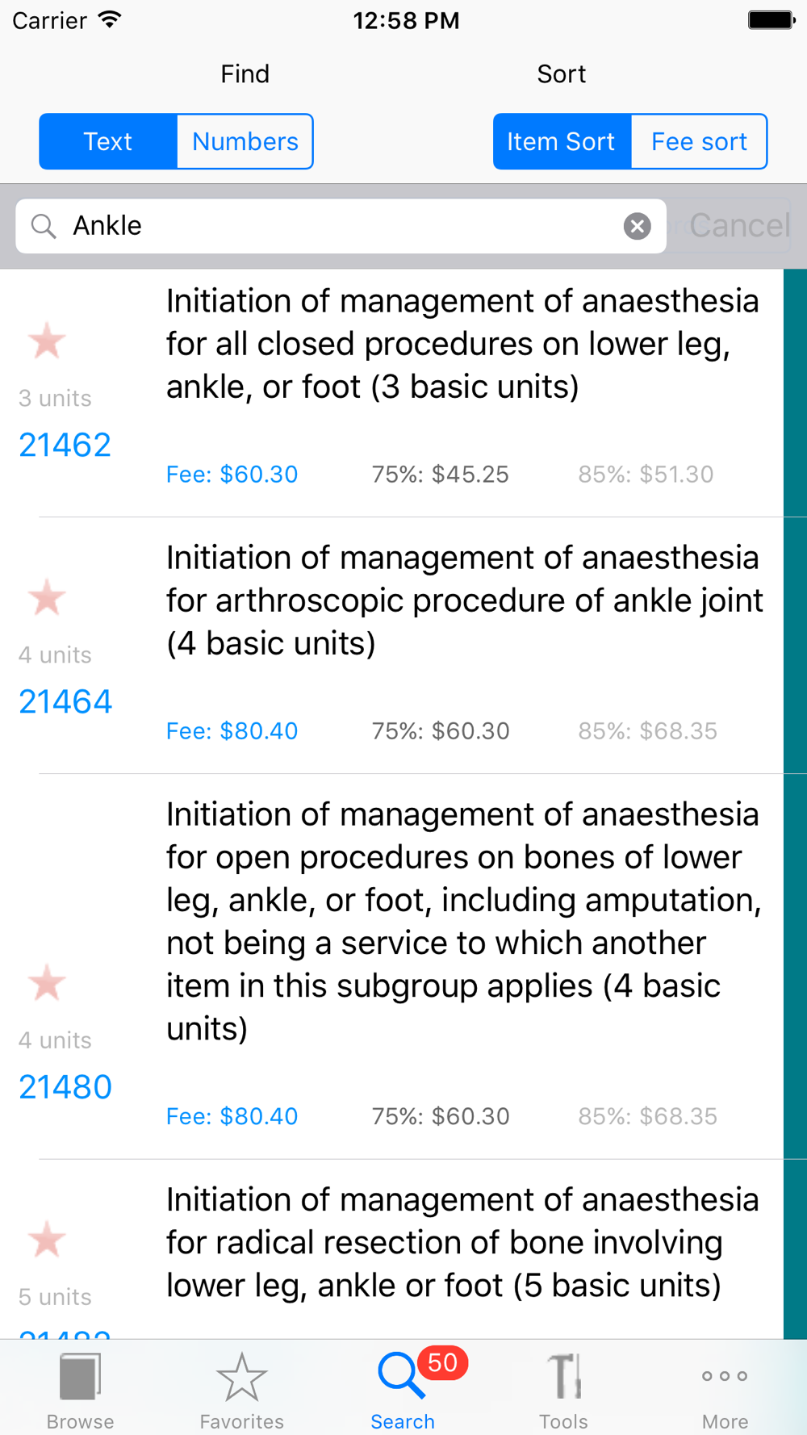The height and width of the screenshot is (1435, 807).
Task: Show the More options tab
Action: pos(725,1390)
